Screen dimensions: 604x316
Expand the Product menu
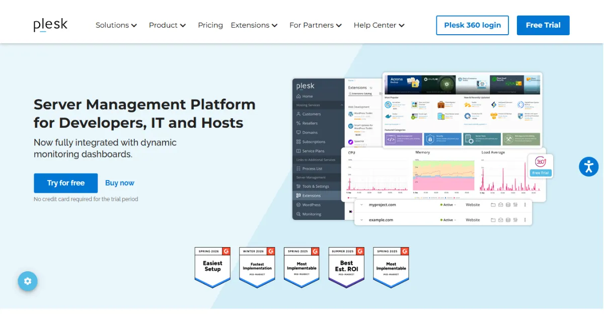(x=167, y=25)
